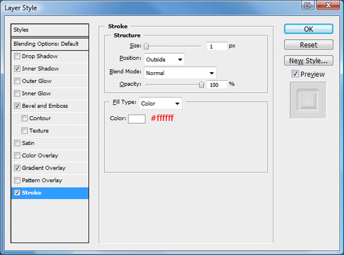The image size is (344, 255).
Task: Toggle the Preview checkbox
Action: pyautogui.click(x=295, y=74)
